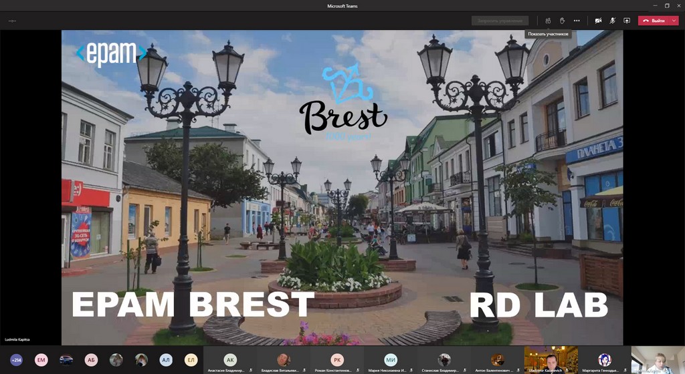This screenshot has width=685, height=374.
Task: Select the car photo participant avatar
Action: pyautogui.click(x=66, y=360)
